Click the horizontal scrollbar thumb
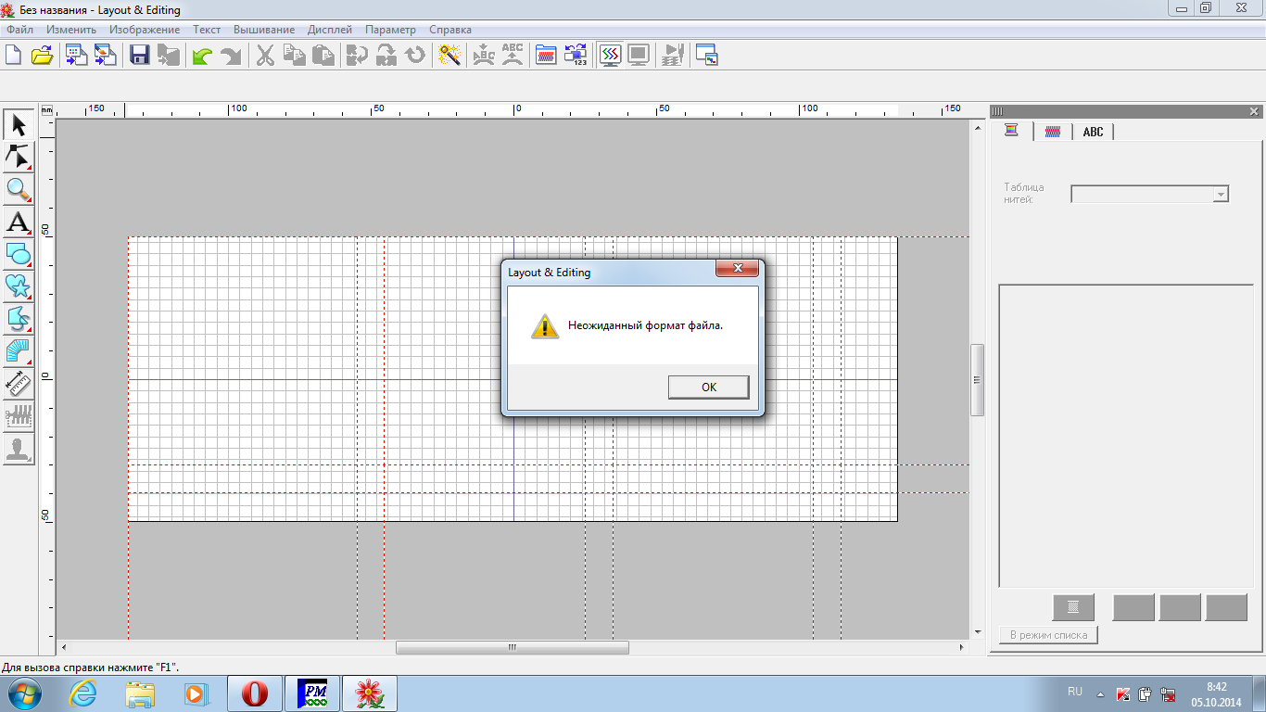The height and width of the screenshot is (712, 1266). (512, 647)
